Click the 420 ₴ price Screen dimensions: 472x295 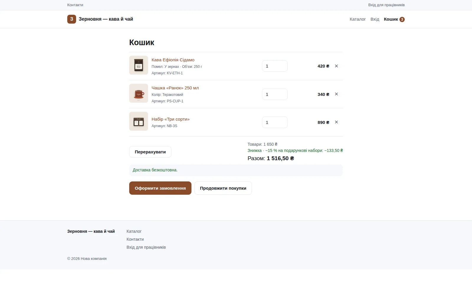(x=323, y=66)
